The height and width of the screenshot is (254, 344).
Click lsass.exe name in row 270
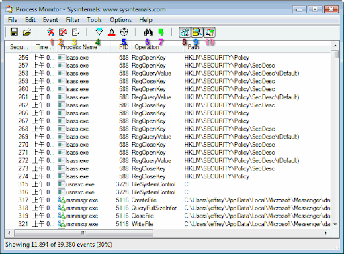pyautogui.click(x=77, y=145)
